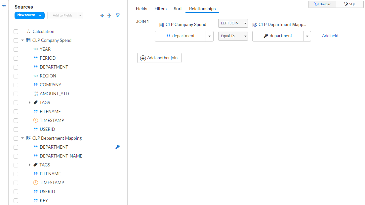Click the sidebar tree icon at top left
This screenshot has width=365, height=205.
[x=4, y=5]
